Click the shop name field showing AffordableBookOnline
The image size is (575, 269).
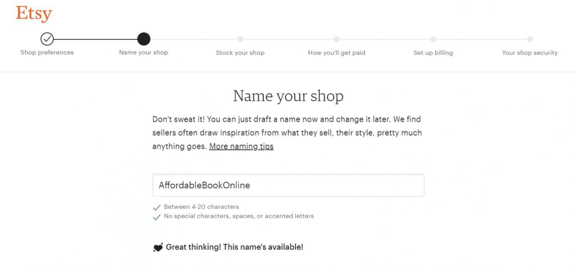[x=288, y=185]
